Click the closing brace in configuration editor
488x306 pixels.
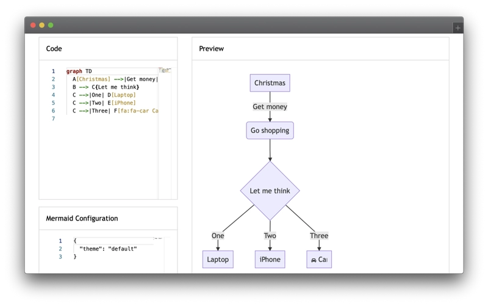click(x=75, y=257)
